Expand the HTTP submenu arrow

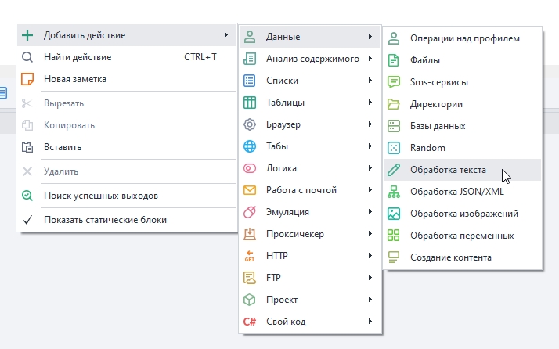click(369, 256)
